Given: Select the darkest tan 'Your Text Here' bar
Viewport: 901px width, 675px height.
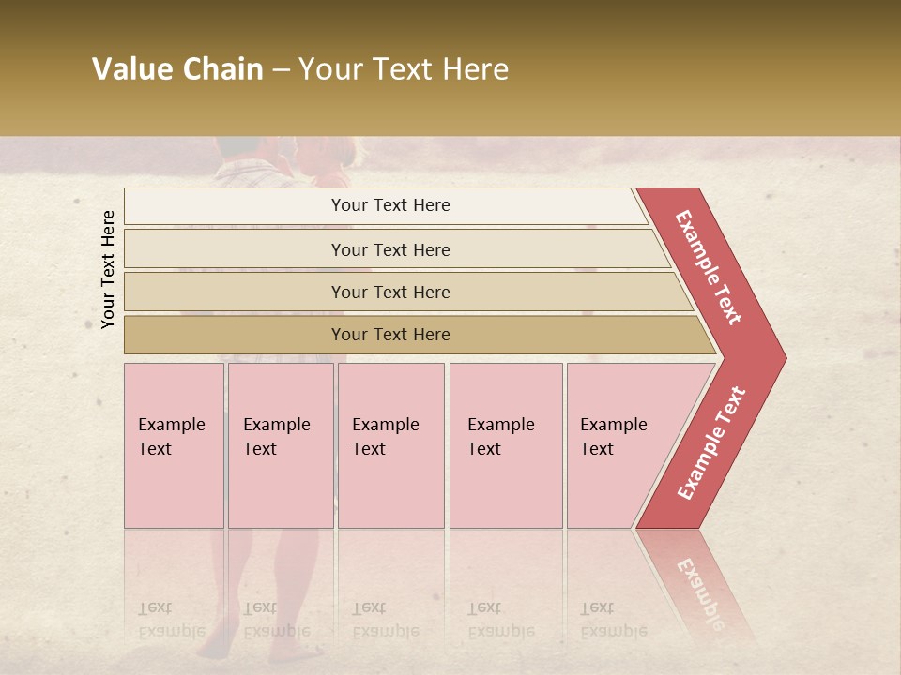Looking at the screenshot, I should [x=420, y=335].
